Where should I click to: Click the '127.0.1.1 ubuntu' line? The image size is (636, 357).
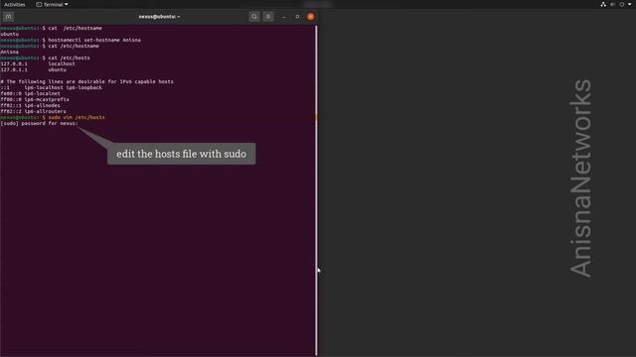click(33, 69)
